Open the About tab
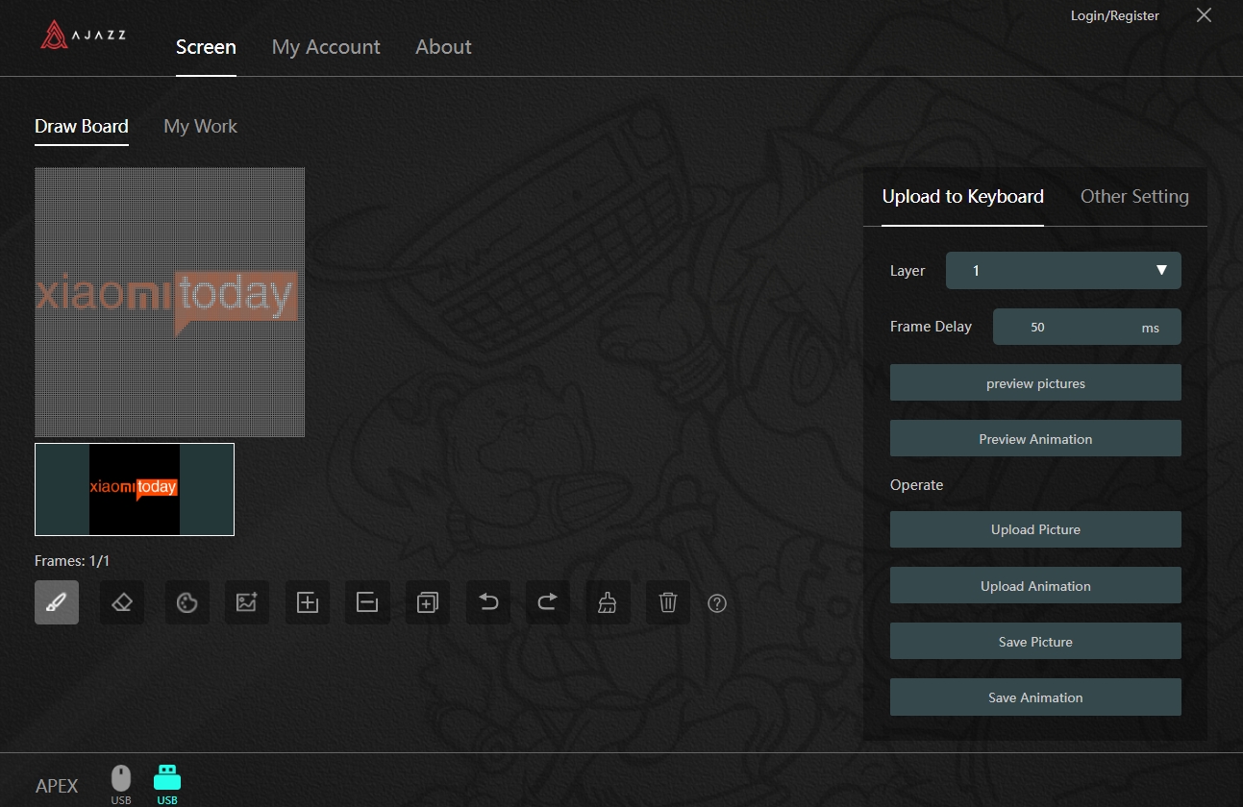Viewport: 1243px width, 807px height. (x=443, y=47)
